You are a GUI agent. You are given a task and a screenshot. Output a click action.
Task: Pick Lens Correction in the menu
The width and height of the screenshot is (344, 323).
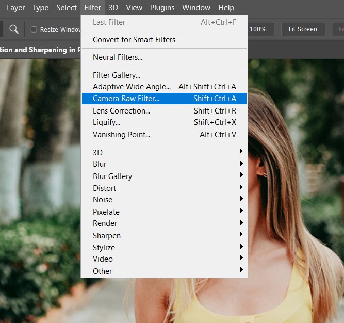[121, 111]
